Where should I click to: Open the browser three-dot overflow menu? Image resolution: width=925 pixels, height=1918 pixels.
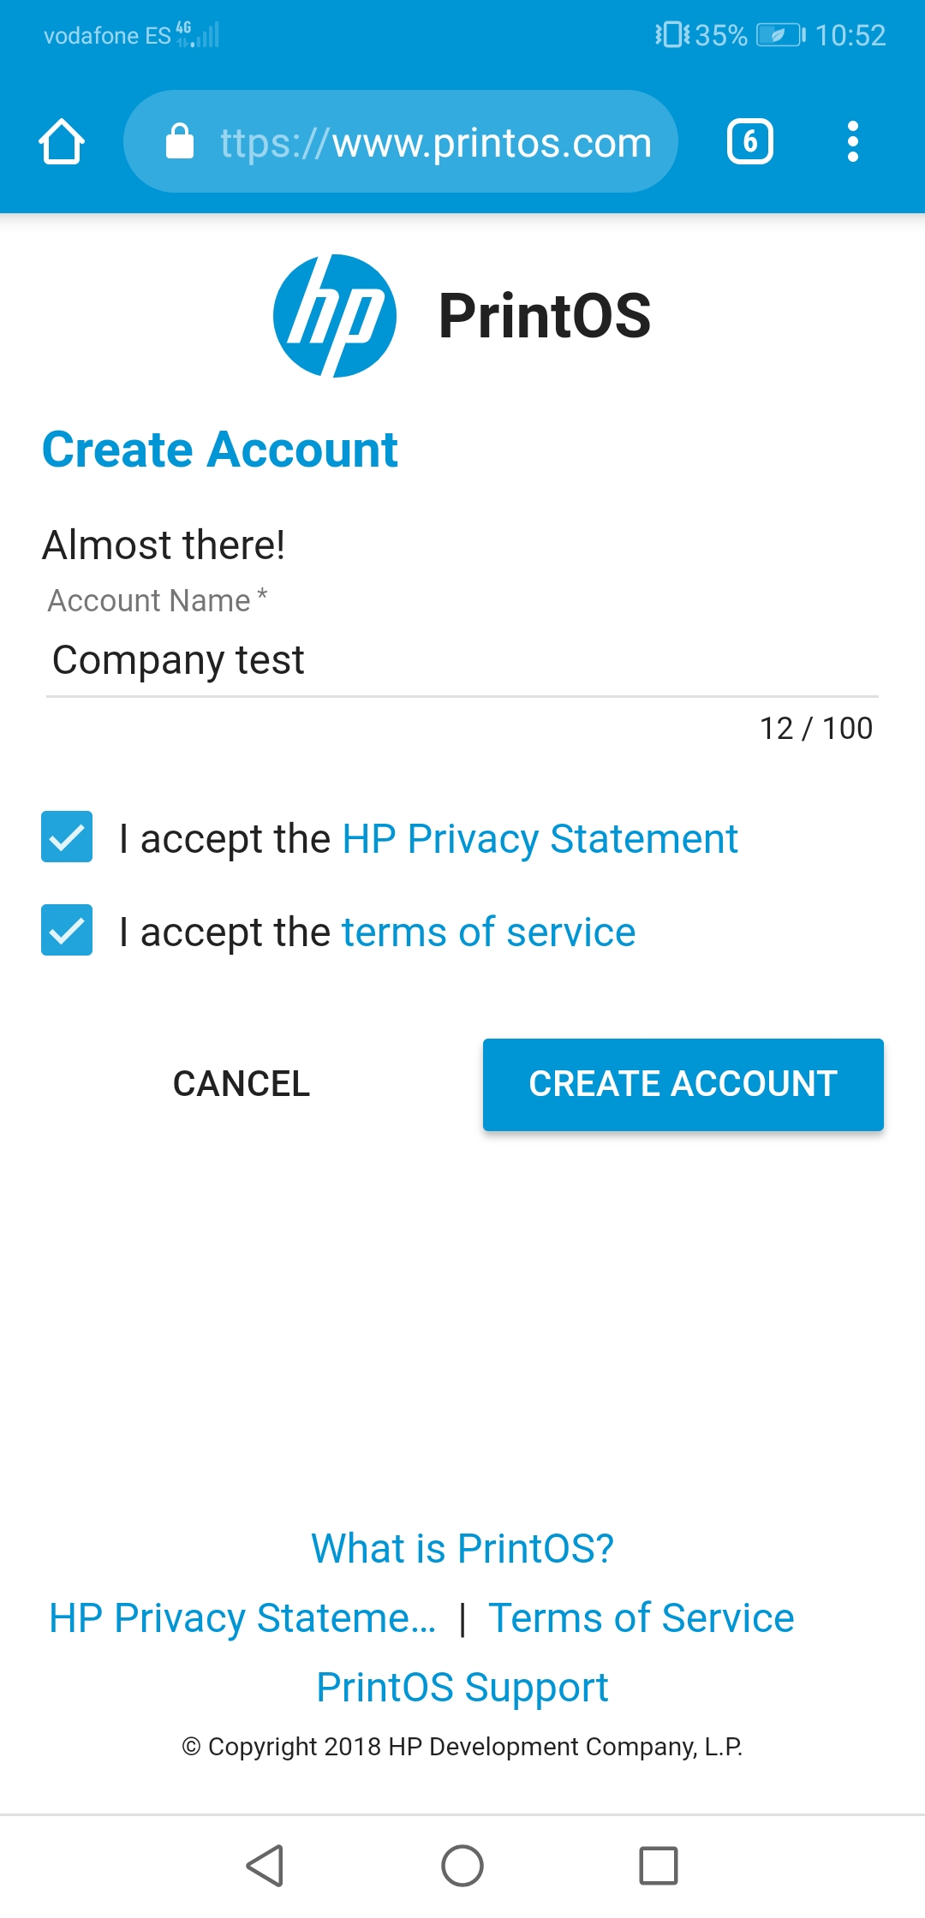(x=852, y=141)
